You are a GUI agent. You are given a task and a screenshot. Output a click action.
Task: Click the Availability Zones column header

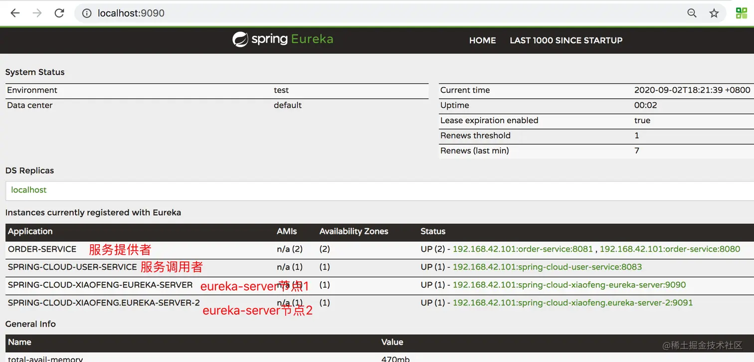tap(354, 231)
